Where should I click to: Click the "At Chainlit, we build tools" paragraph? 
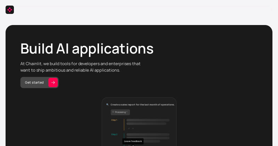pyautogui.click(x=81, y=67)
